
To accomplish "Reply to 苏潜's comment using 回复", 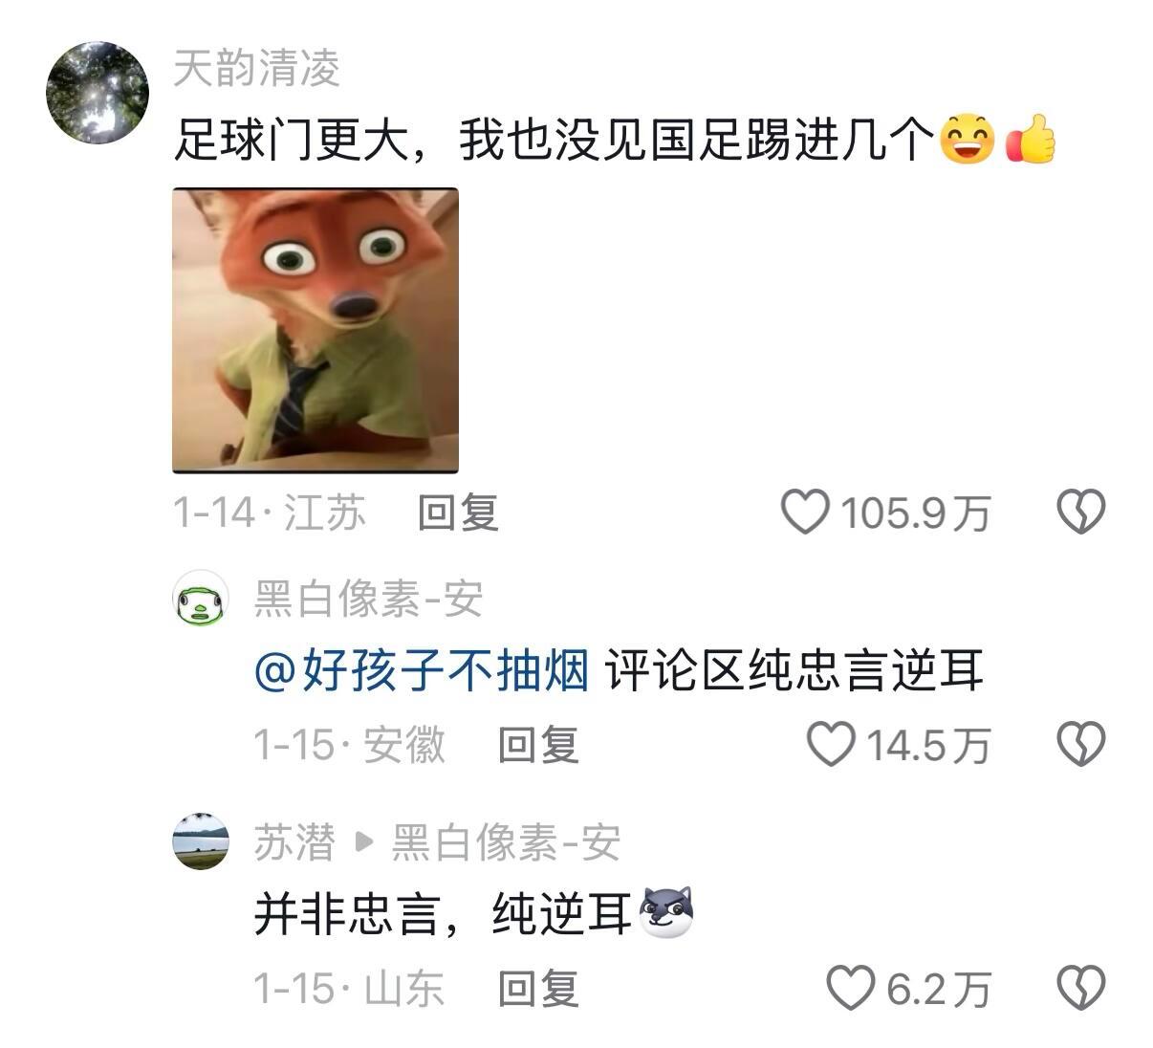I will 539,989.
